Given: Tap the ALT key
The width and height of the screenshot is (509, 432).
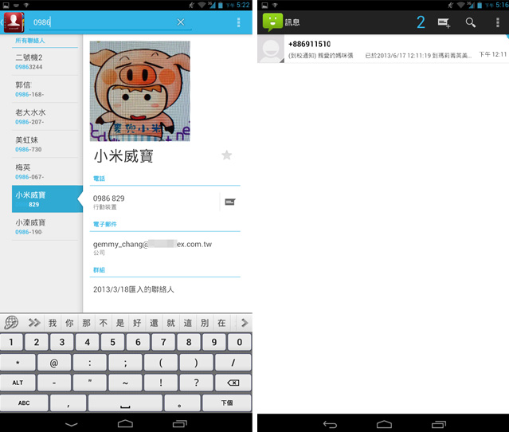Looking at the screenshot, I should pyautogui.click(x=18, y=383).
